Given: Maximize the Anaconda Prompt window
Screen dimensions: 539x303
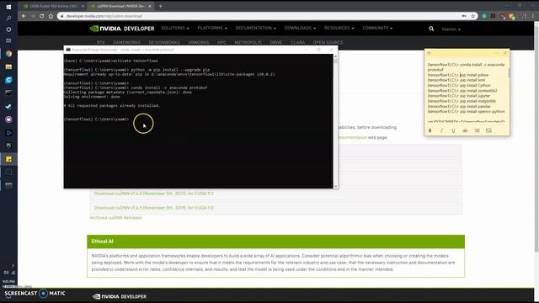Looking at the screenshot, I should pyautogui.click(x=318, y=50).
